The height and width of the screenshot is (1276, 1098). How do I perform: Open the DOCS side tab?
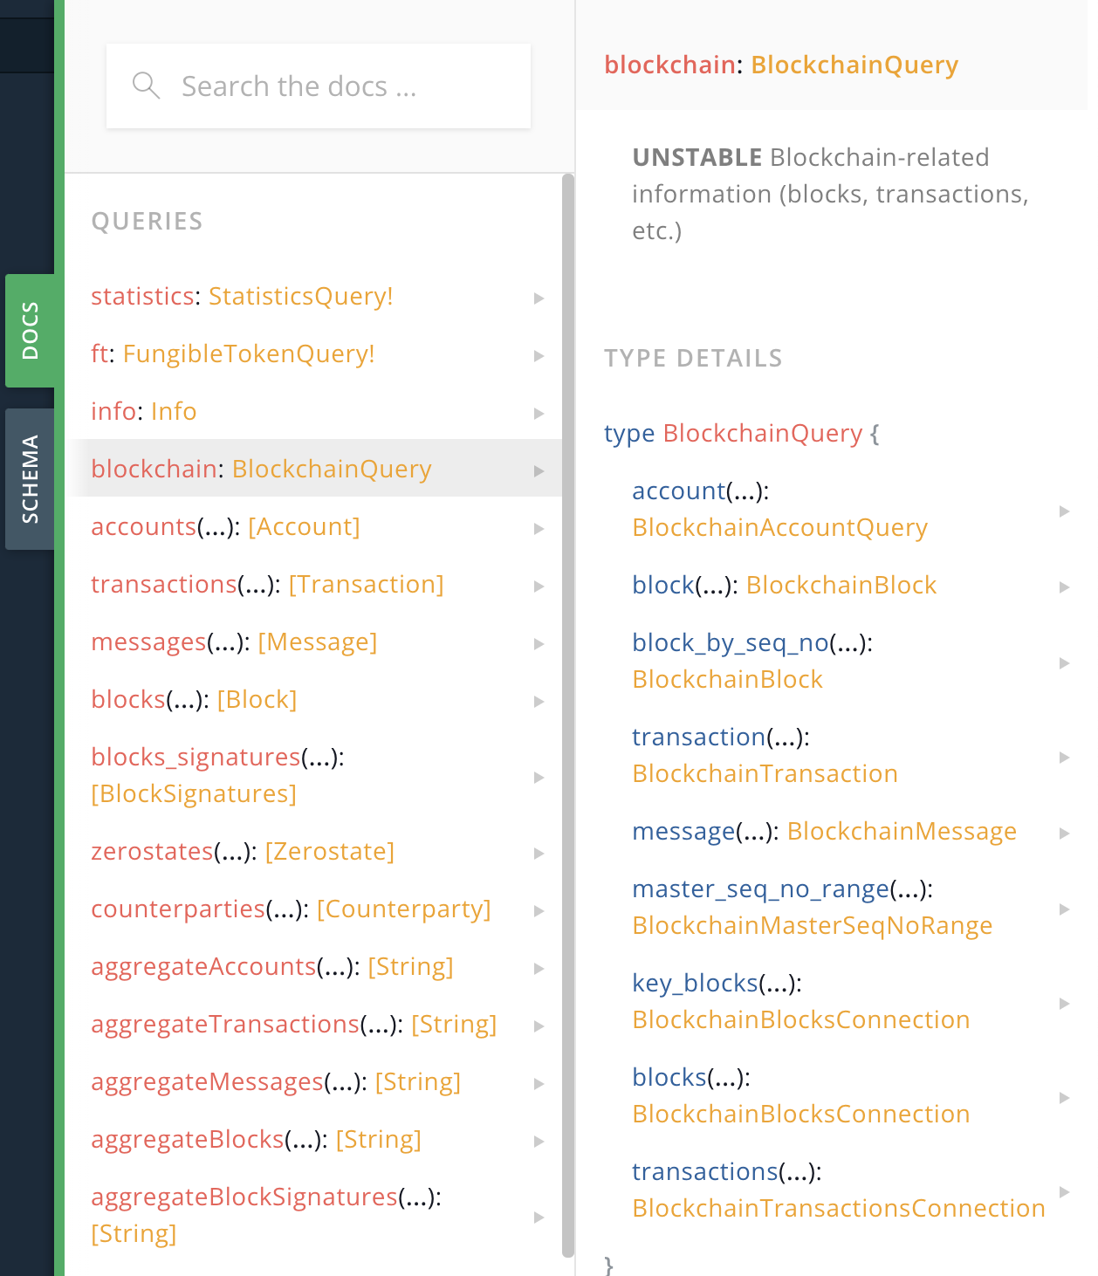30,331
